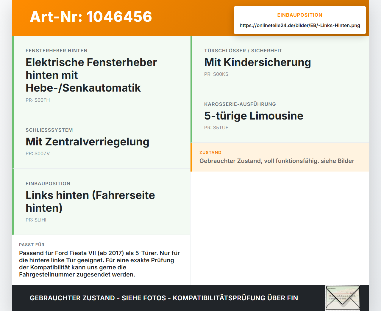381x311 pixels.
Task: Click the 'PR: S00FH' code
Action: (38, 100)
